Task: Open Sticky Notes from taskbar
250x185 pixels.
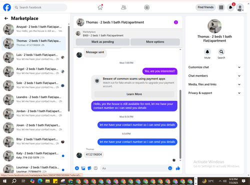Action: (x=55, y=181)
